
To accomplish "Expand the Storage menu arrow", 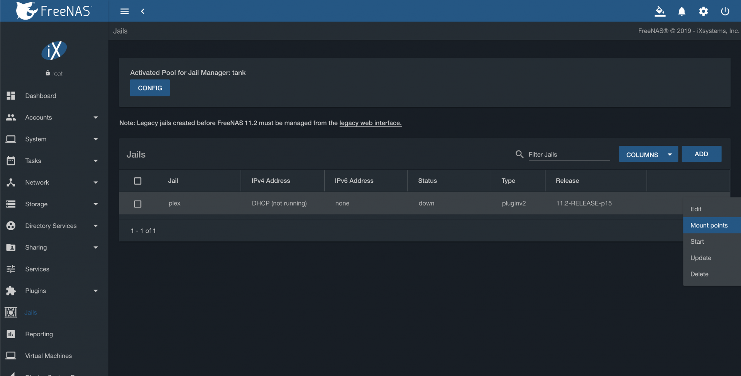I will pos(96,204).
